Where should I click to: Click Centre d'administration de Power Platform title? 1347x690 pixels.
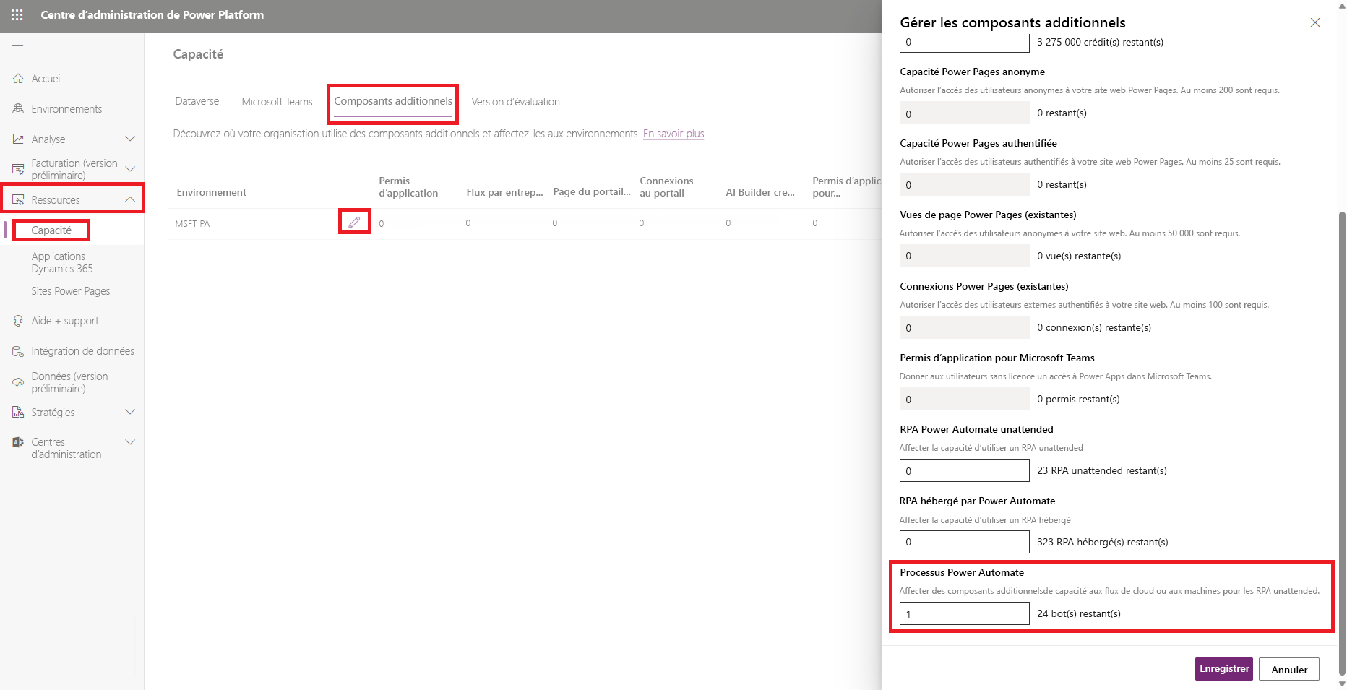[x=152, y=14]
